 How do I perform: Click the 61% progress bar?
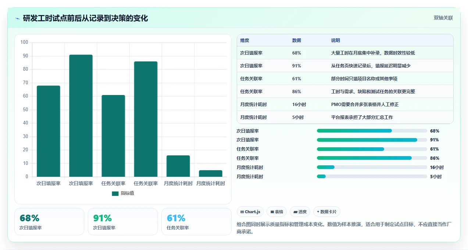(x=372, y=149)
